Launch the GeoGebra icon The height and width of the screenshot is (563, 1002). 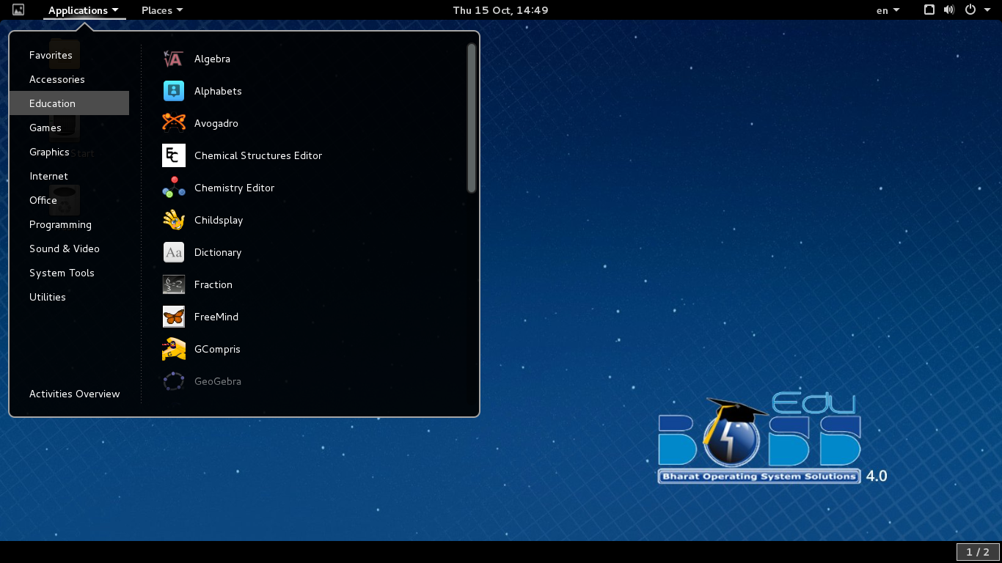[x=174, y=381]
